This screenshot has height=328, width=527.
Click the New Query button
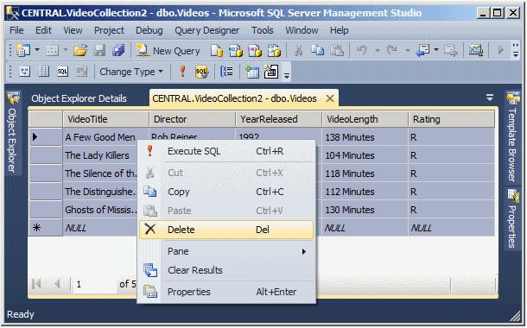168,51
